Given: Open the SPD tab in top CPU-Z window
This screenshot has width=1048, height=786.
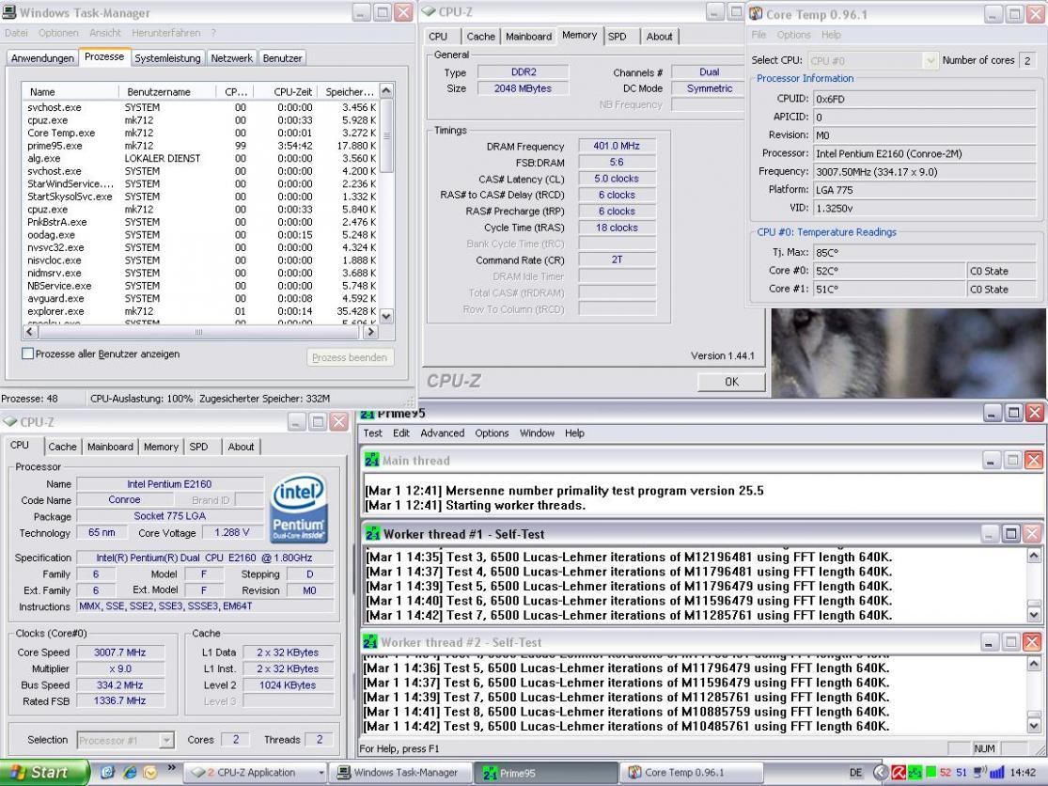Looking at the screenshot, I should [x=618, y=37].
